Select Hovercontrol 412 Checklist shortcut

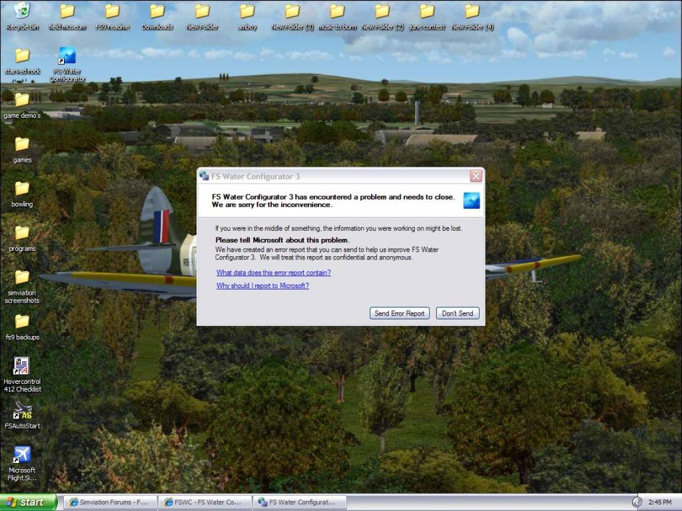[22, 374]
